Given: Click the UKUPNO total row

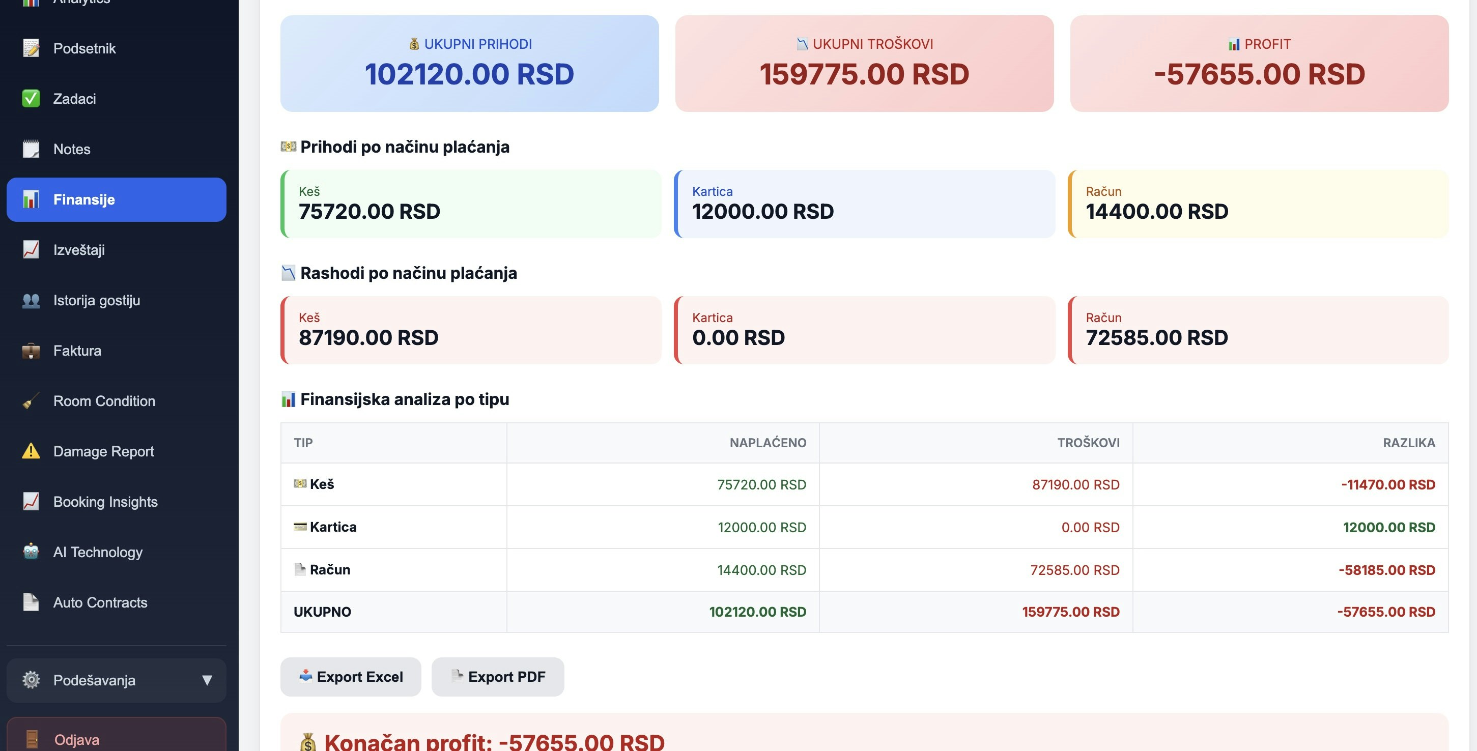Looking at the screenshot, I should pyautogui.click(x=864, y=612).
